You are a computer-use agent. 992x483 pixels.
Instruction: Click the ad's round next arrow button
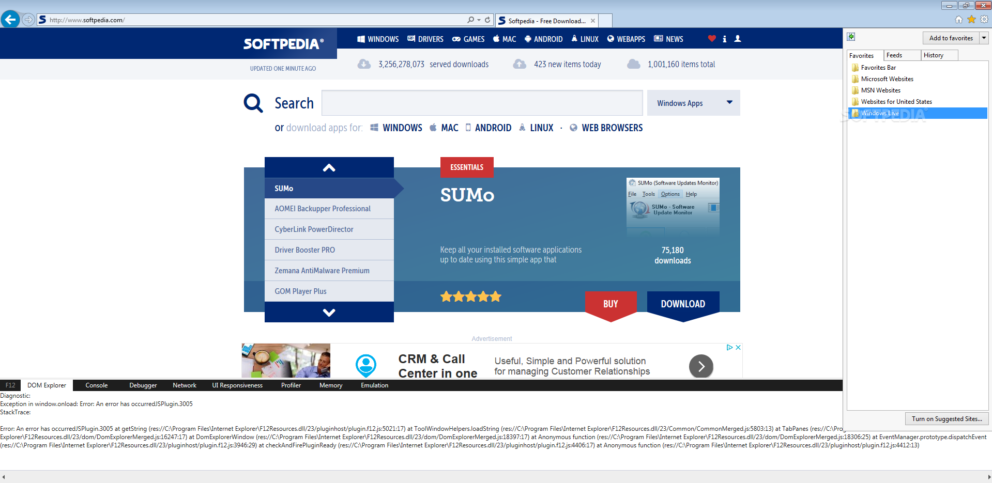point(701,366)
